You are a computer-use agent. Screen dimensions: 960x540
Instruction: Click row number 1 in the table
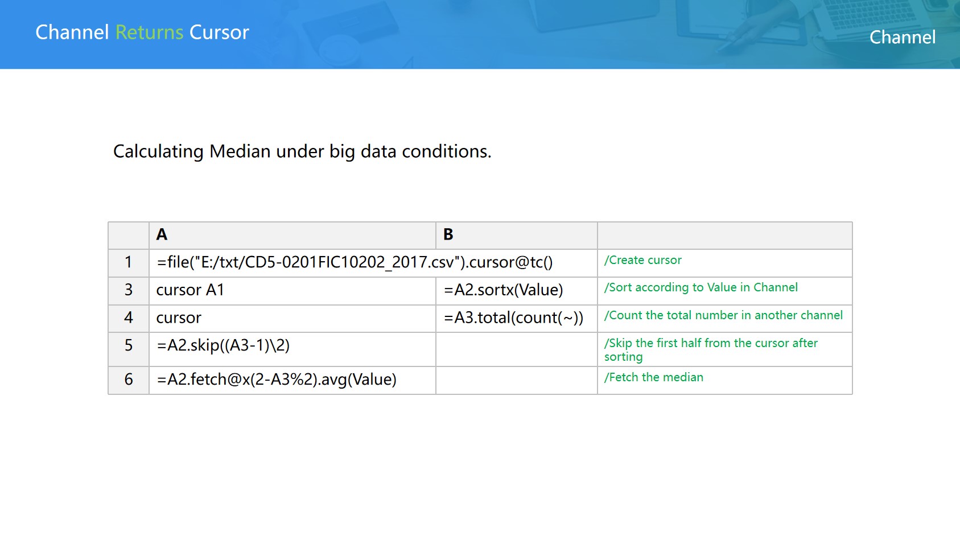coord(129,262)
